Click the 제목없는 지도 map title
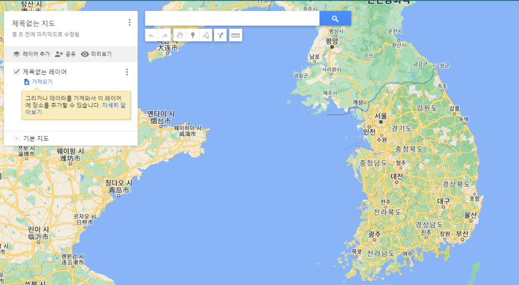519x285 pixels. click(x=33, y=23)
